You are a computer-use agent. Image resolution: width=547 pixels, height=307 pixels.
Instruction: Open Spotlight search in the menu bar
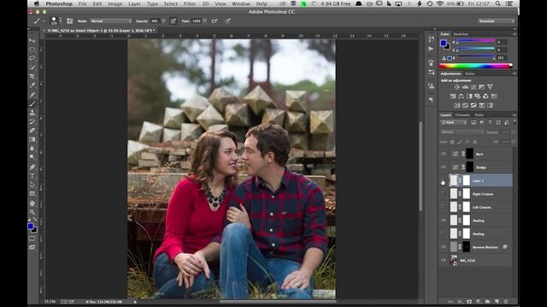pos(497,3)
